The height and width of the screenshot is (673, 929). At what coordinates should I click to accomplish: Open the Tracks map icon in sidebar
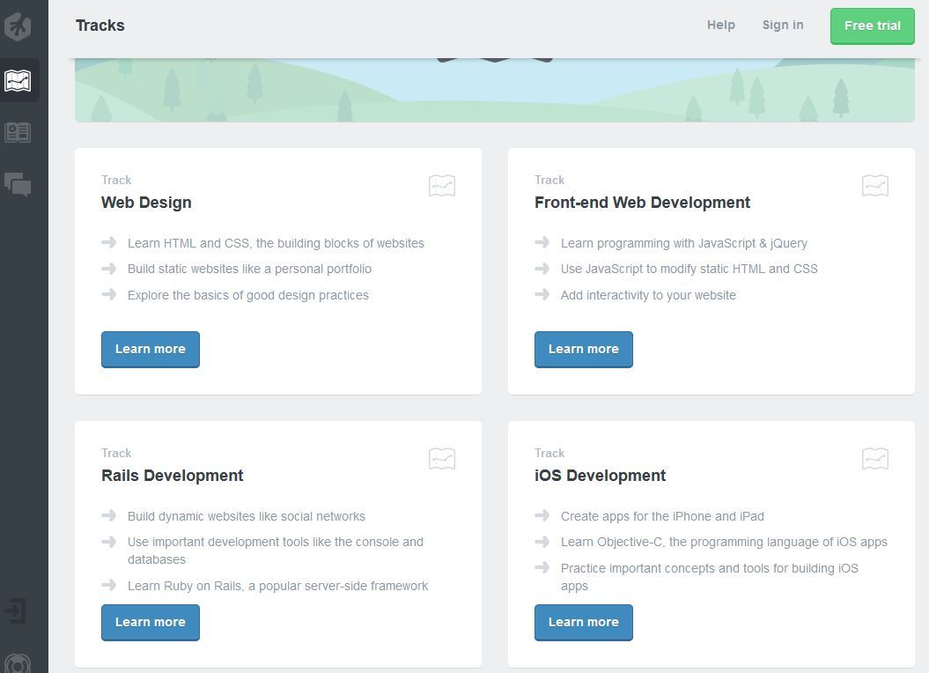pyautogui.click(x=18, y=80)
